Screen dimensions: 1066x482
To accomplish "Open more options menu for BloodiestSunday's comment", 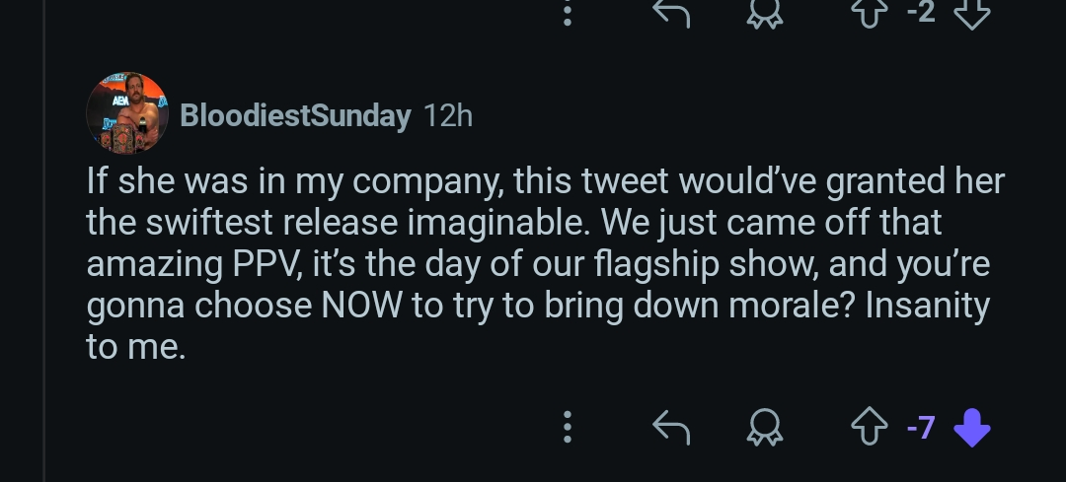I will (x=567, y=427).
